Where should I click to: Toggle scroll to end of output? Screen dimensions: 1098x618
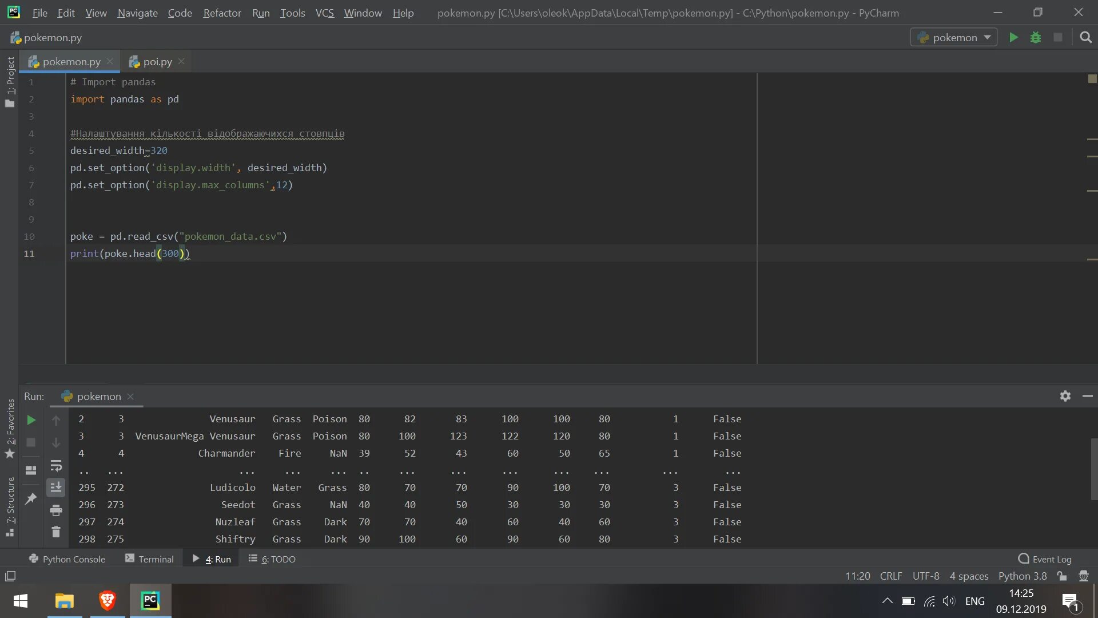(x=56, y=488)
